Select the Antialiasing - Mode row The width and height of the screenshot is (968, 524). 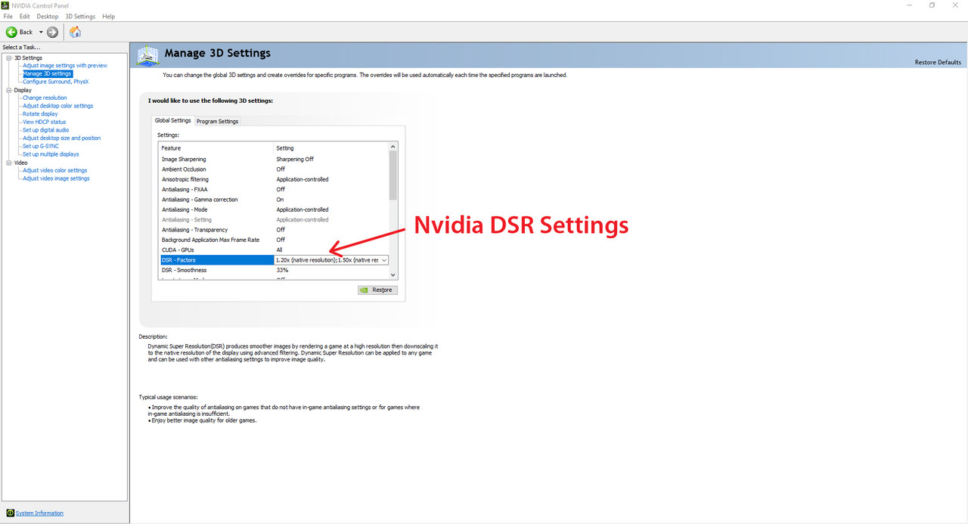tap(274, 209)
